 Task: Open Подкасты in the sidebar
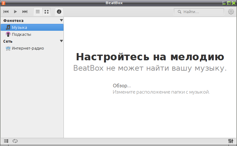coord(32,35)
